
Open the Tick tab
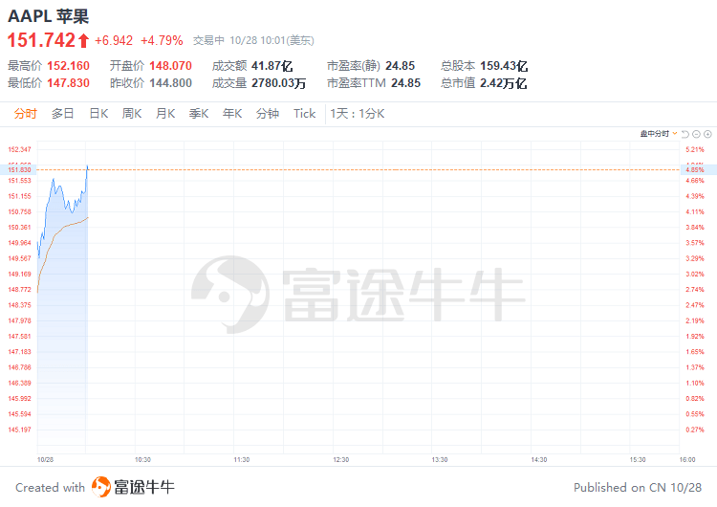coord(305,114)
